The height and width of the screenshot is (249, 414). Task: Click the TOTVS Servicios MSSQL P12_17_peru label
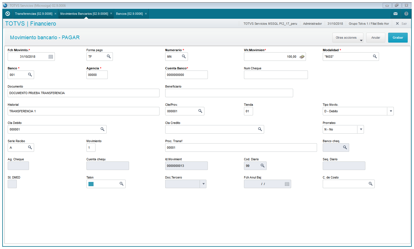(x=270, y=24)
